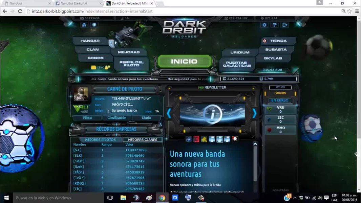Image resolution: width=361 pixels, height=203 pixels.
Task: Bookmark the page with the star icon
Action: 349,11
